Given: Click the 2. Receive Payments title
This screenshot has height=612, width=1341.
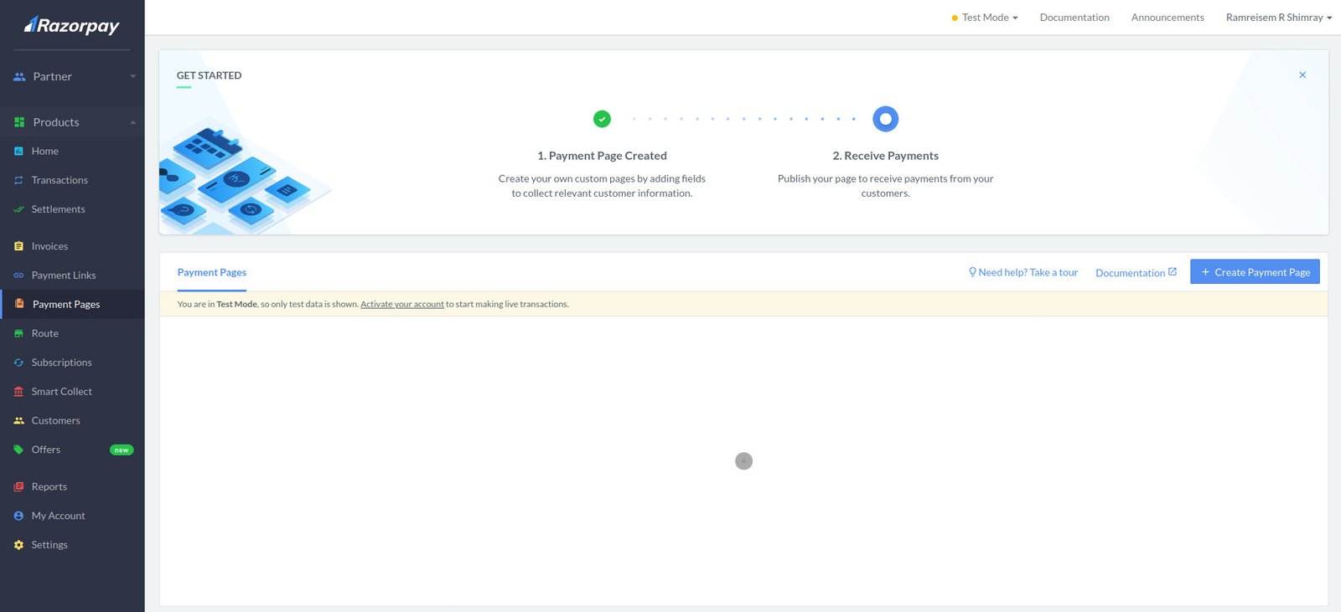Looking at the screenshot, I should click(885, 156).
